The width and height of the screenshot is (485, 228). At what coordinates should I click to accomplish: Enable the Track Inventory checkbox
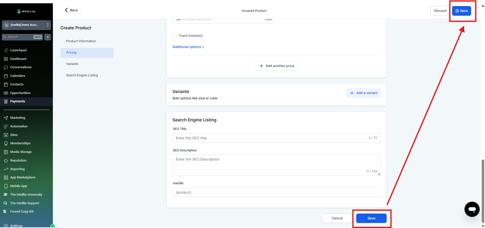(175, 36)
